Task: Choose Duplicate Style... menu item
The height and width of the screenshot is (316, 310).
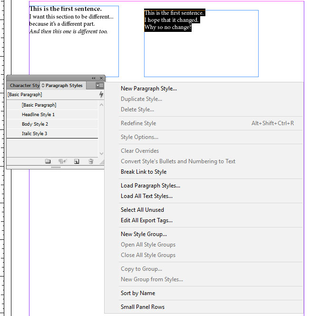Action: click(141, 99)
